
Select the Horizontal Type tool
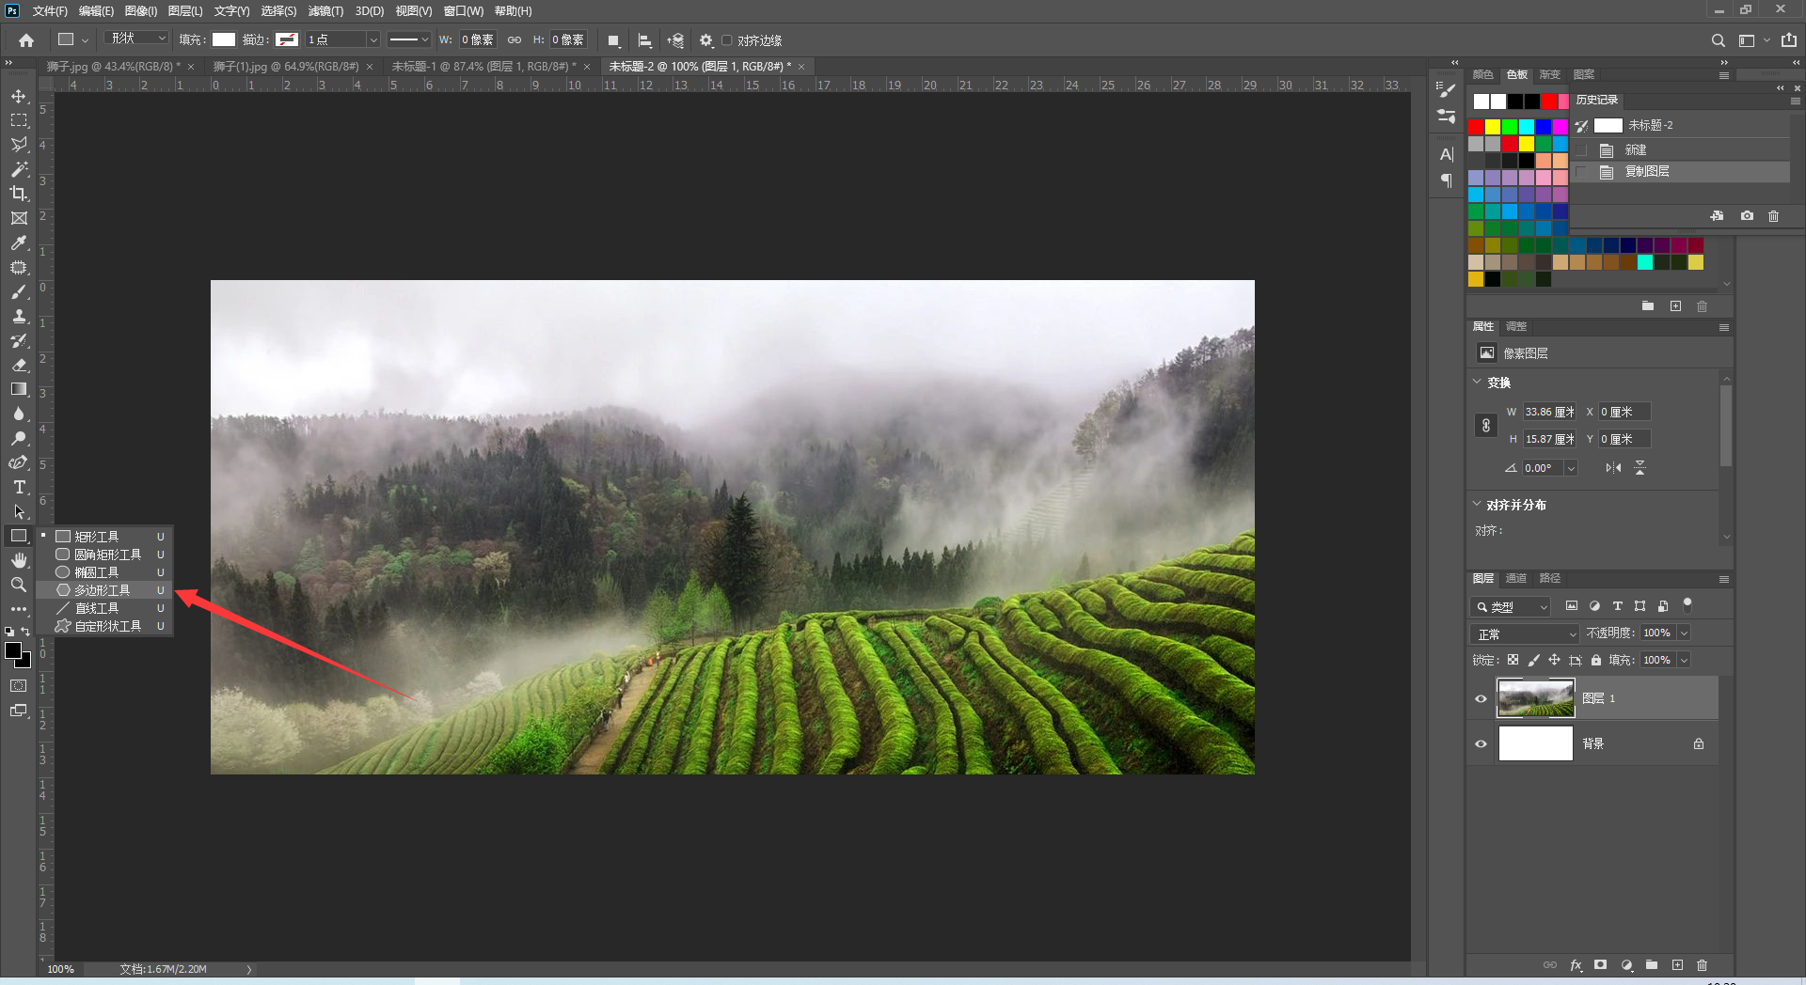(19, 487)
